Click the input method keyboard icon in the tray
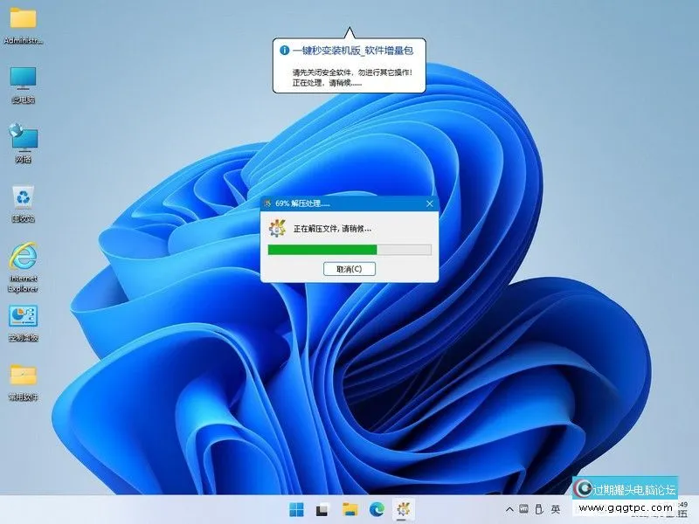The height and width of the screenshot is (524, 699). [x=522, y=508]
